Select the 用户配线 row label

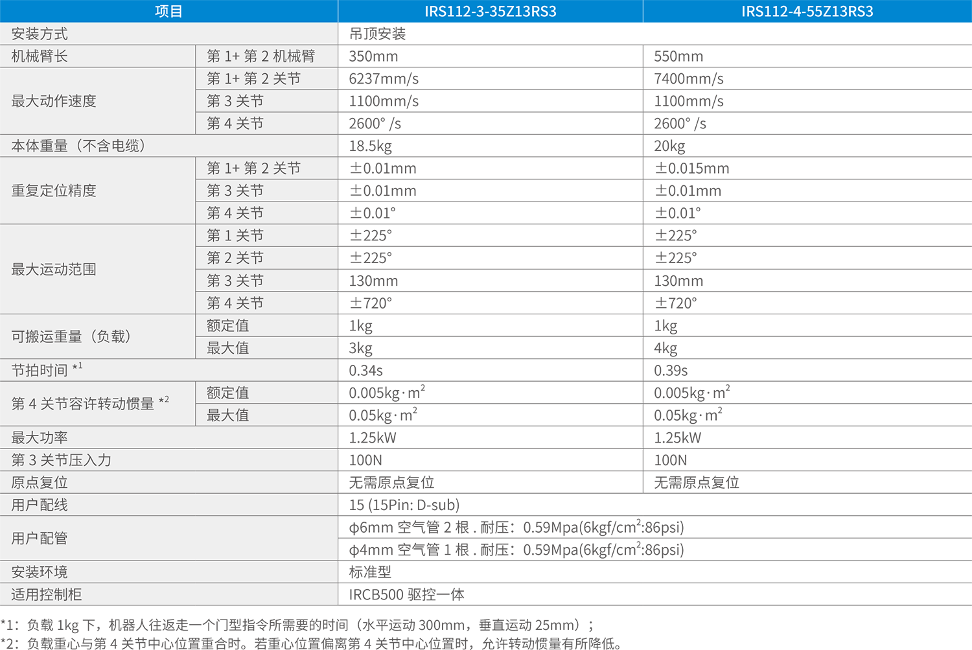click(40, 505)
